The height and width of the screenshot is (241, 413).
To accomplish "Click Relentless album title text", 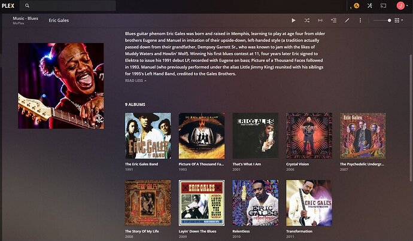I will tap(241, 231).
